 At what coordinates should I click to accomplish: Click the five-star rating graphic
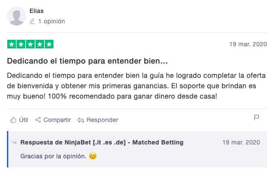(30, 44)
